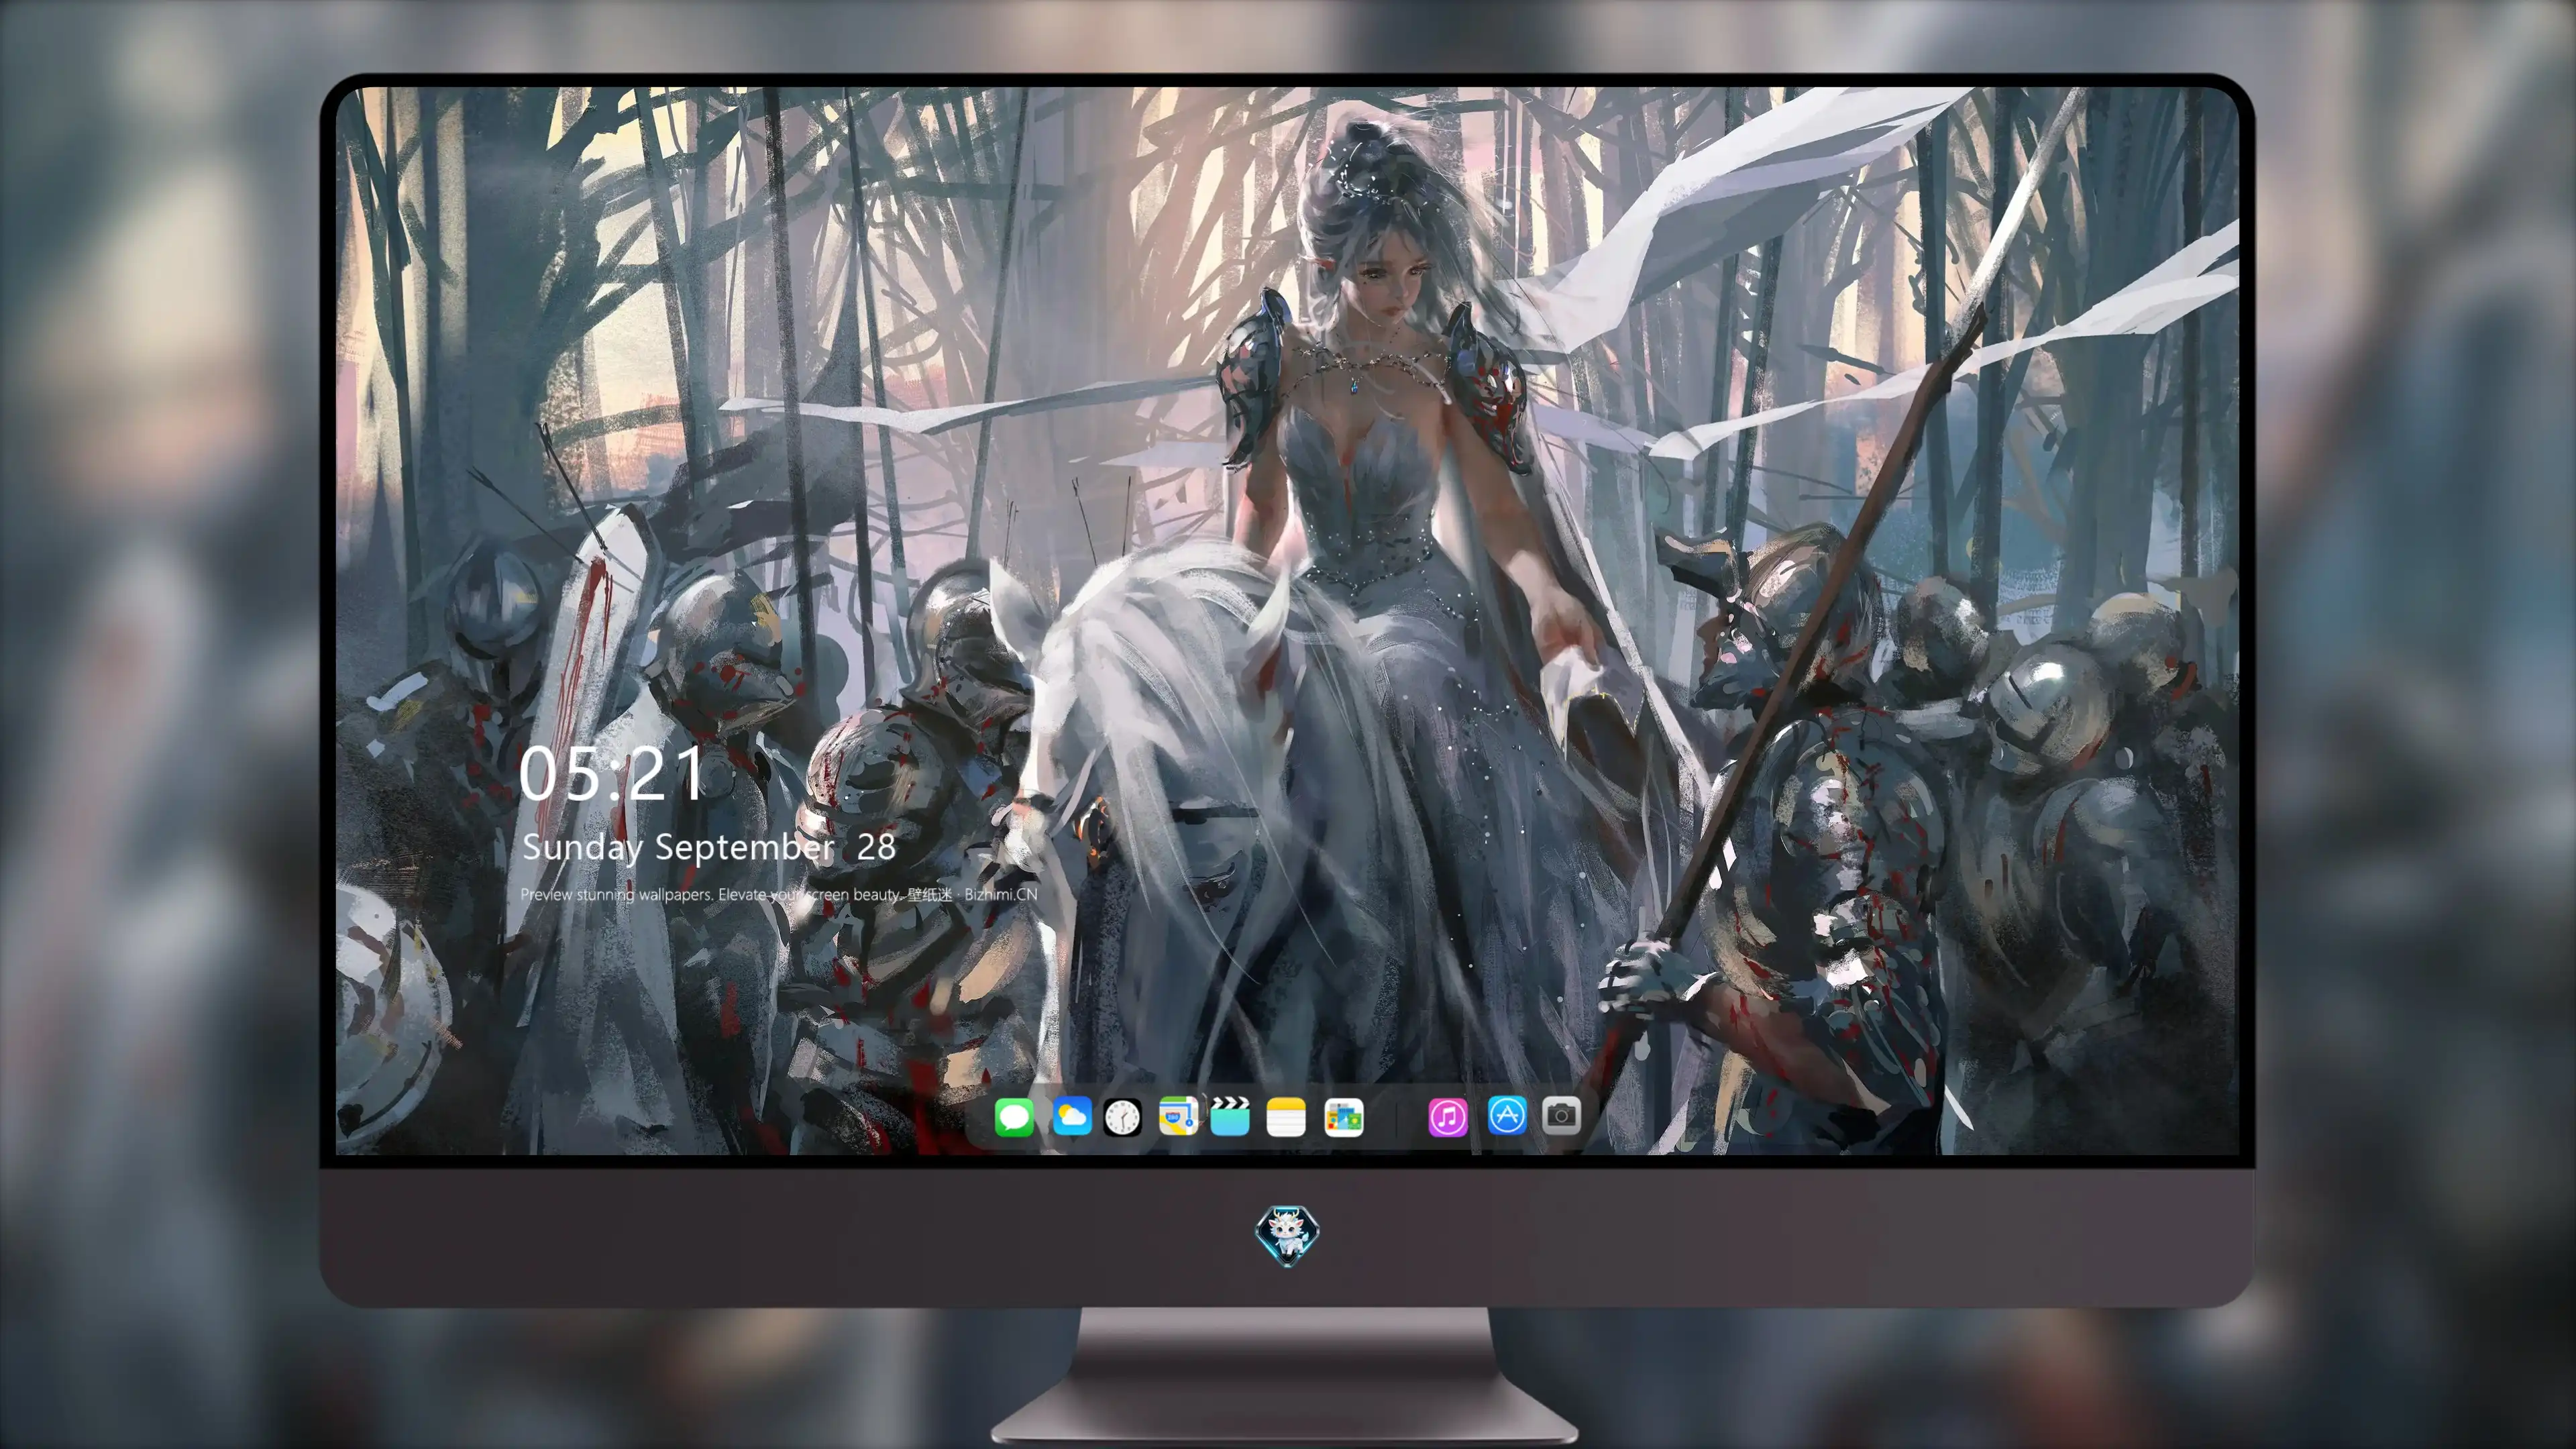2576x1449 pixels.
Task: Click the dragon mascot logo on monitor chin
Action: [1287, 1235]
